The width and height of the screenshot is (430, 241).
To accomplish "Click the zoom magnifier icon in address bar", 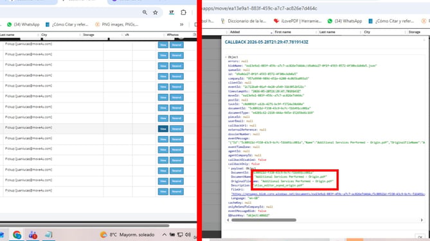I will tap(145, 12).
